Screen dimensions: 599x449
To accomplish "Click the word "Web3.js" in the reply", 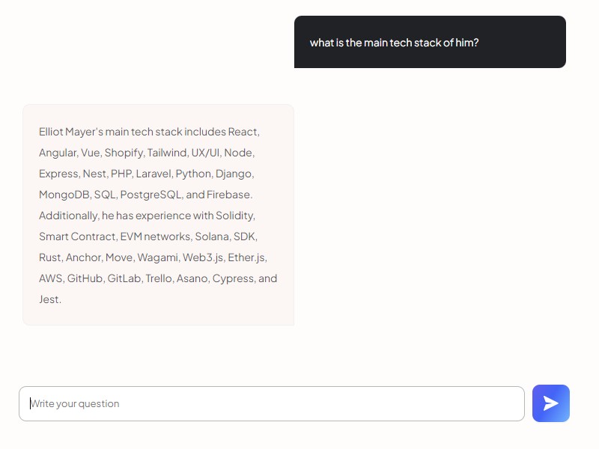I will click(203, 257).
